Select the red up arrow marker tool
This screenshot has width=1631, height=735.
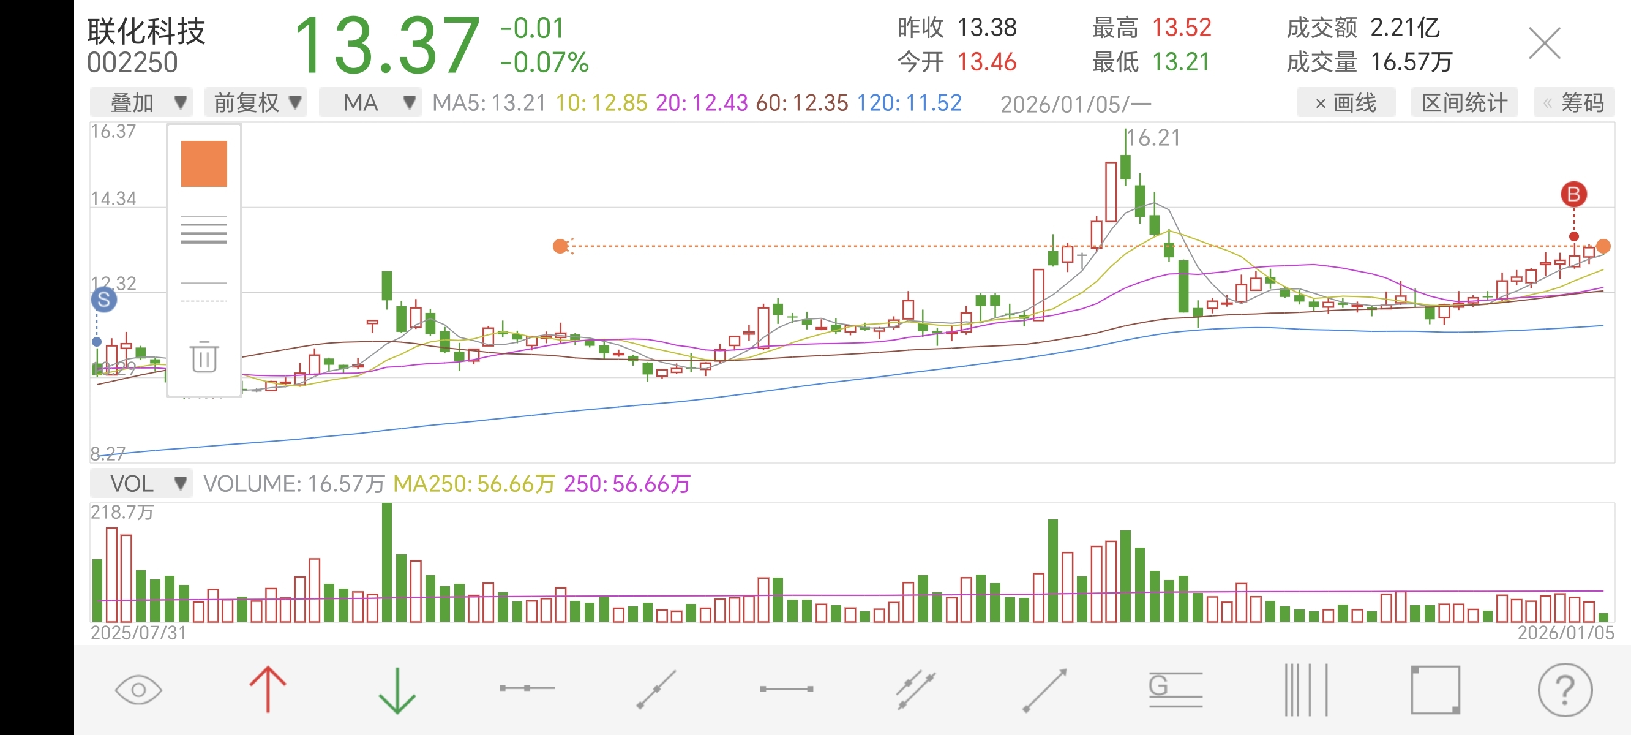click(x=268, y=690)
